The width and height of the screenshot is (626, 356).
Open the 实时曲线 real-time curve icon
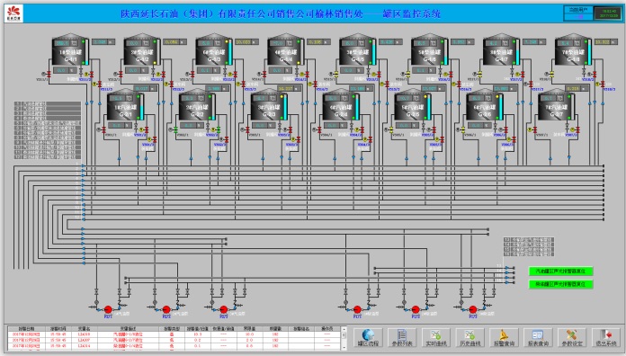coord(436,338)
